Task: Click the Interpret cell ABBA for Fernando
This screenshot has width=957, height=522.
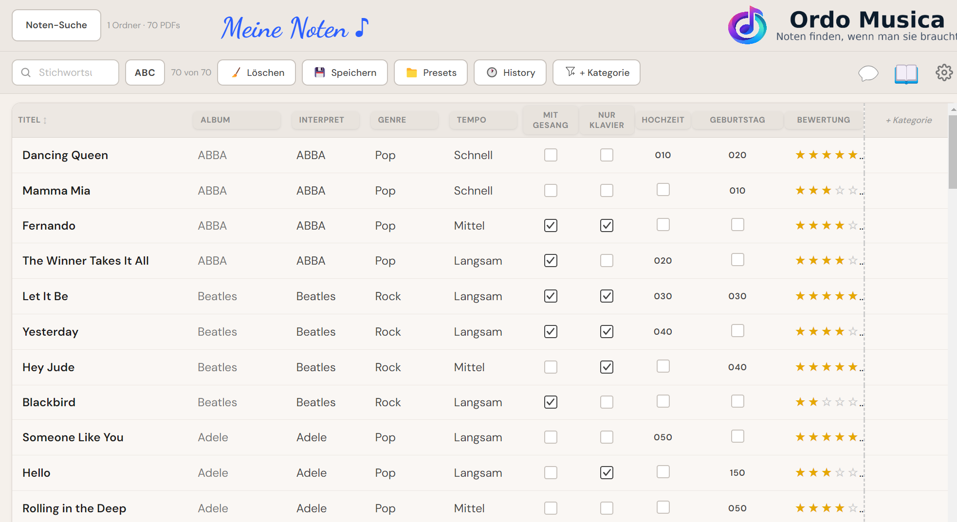Action: (x=311, y=226)
